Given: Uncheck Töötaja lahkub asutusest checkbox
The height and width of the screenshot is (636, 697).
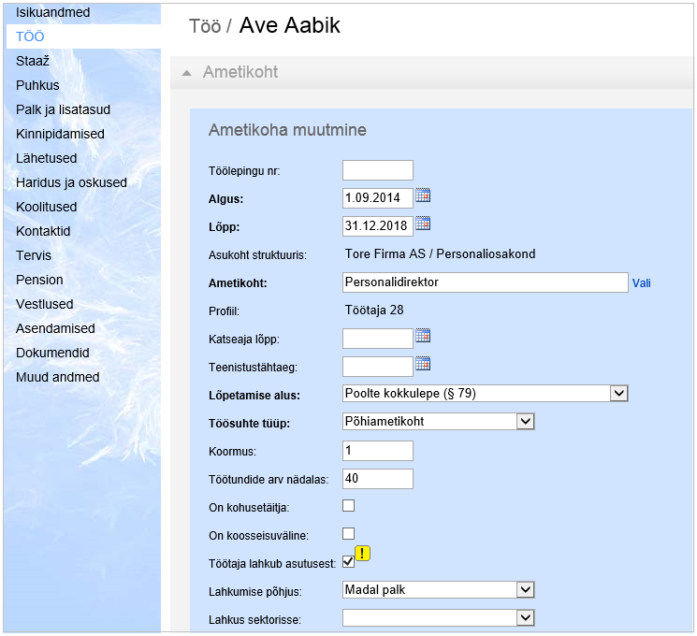Looking at the screenshot, I should point(349,562).
